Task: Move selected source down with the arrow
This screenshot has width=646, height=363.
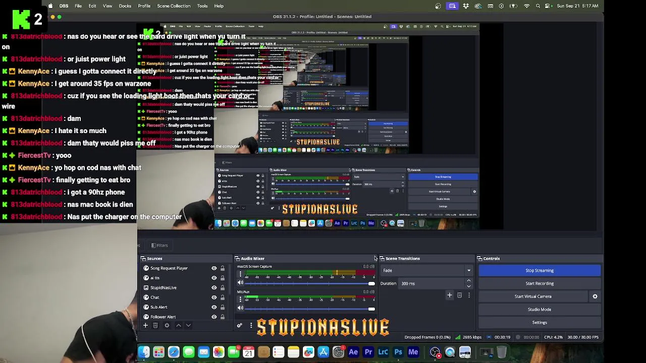Action: pos(188,325)
